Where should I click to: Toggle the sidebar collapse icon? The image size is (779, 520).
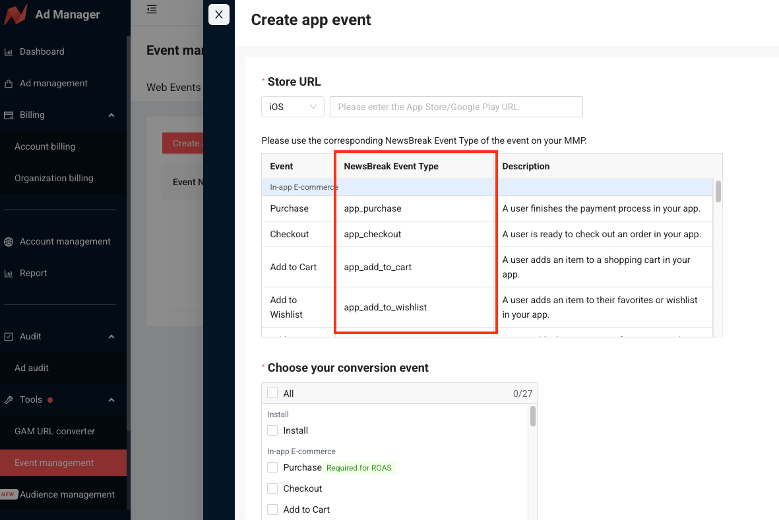point(152,9)
